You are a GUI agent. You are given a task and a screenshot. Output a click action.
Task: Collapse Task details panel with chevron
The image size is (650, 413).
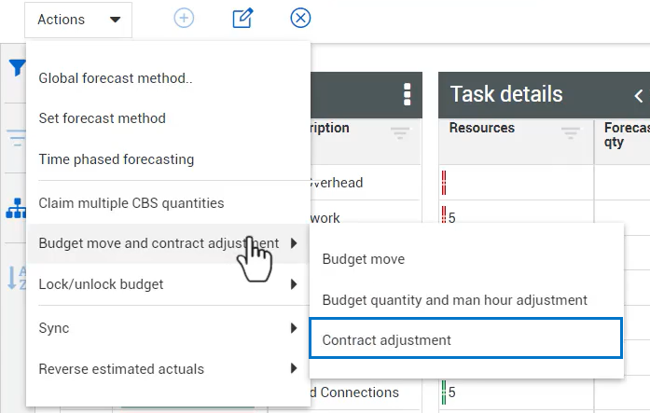(639, 94)
